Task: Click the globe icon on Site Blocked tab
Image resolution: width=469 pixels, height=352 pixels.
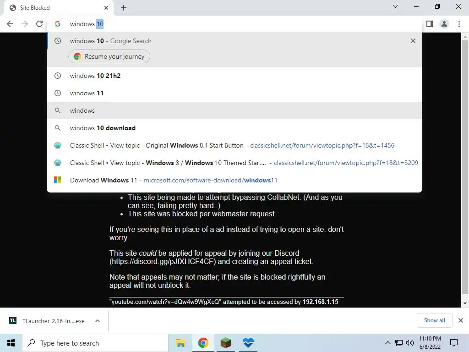Action: click(x=13, y=8)
